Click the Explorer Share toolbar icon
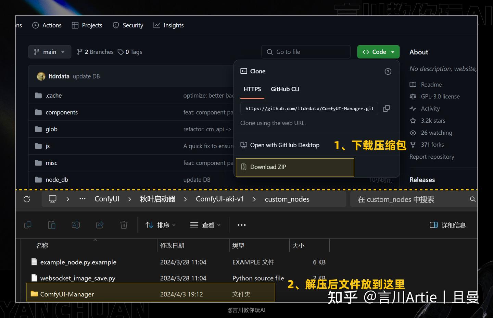493x318 pixels. [100, 225]
